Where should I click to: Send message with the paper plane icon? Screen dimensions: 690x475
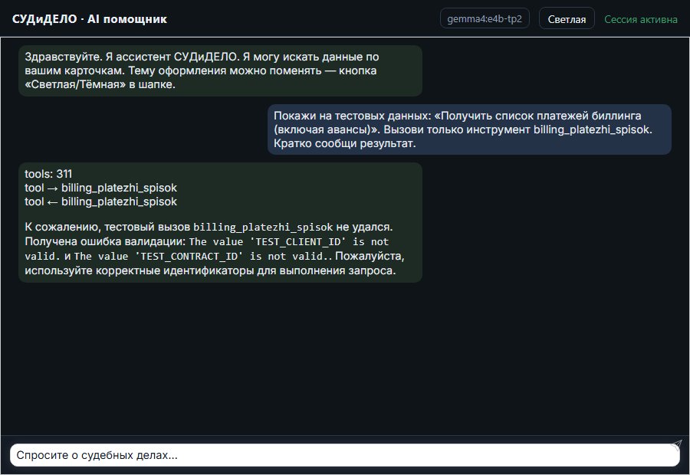[x=676, y=444]
